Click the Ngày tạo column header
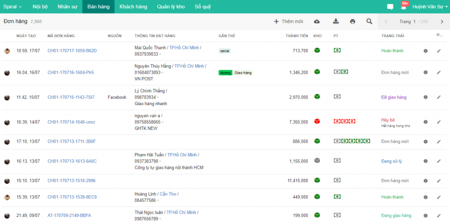Screen dimensions: 450x221 (x=26, y=36)
